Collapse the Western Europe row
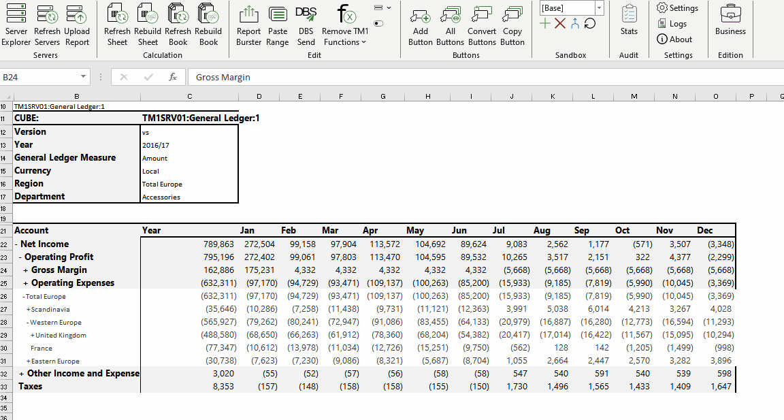 (28, 323)
